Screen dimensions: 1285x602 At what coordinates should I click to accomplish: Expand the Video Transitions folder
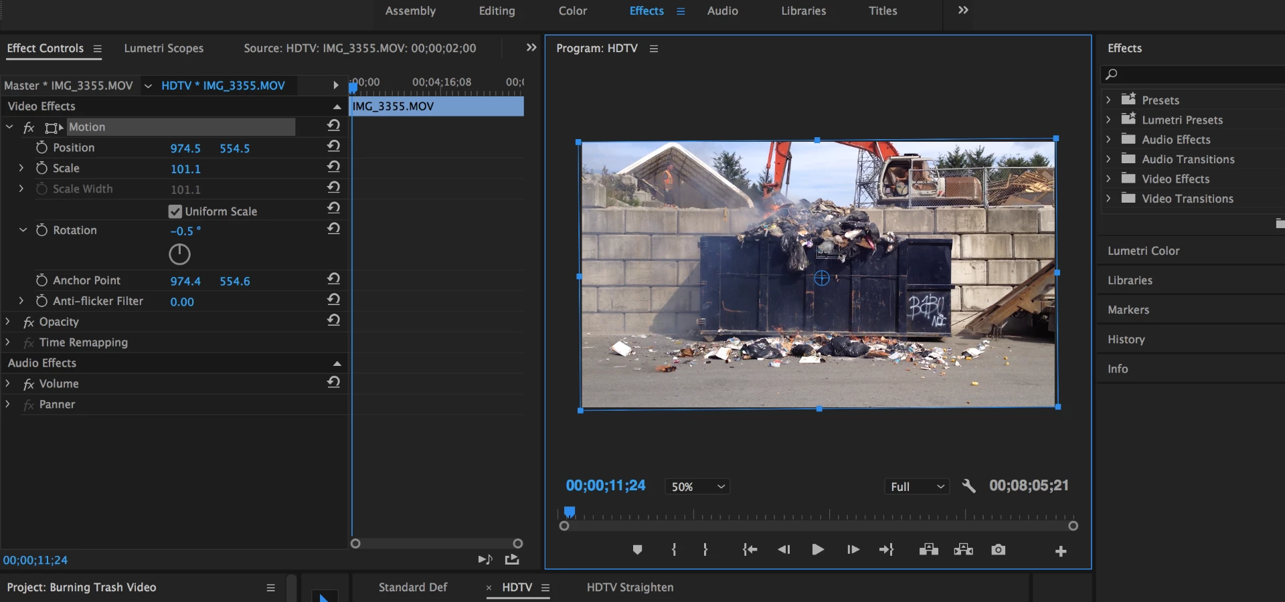tap(1108, 199)
